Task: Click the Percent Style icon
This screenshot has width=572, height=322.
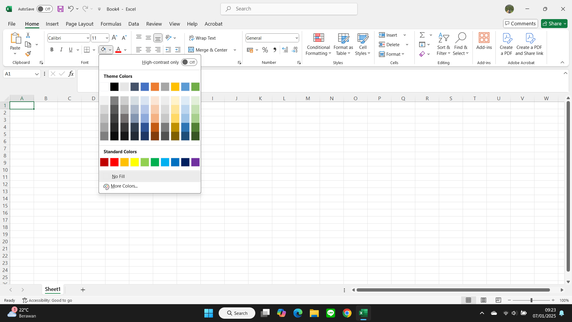Action: click(x=265, y=50)
